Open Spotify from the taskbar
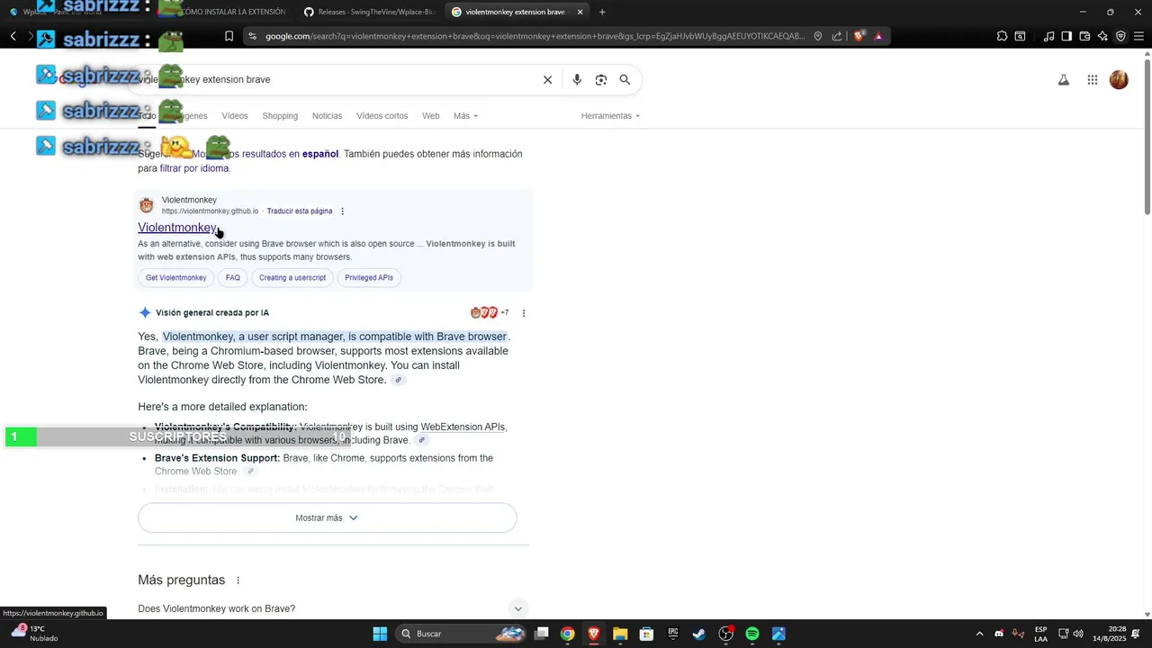Screen dimensions: 1152x648 [x=752, y=634]
